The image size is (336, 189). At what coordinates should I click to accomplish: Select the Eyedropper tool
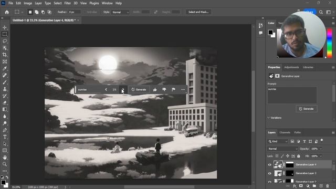pos(5,69)
